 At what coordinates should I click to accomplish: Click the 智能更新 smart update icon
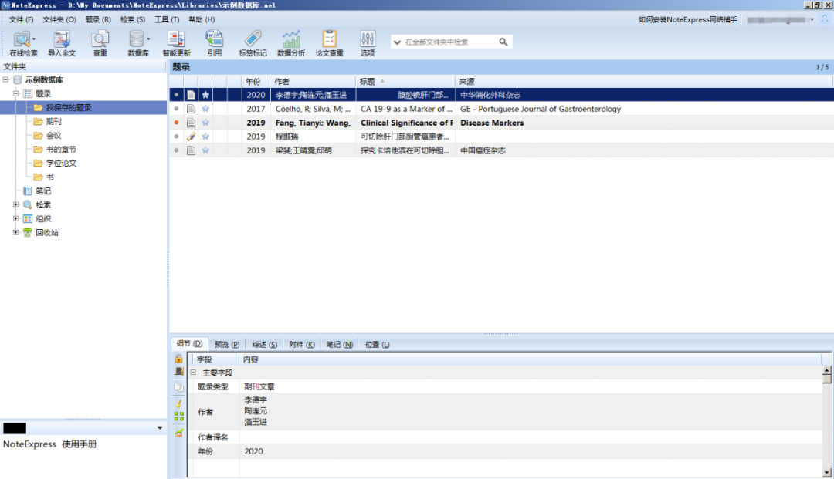click(176, 43)
